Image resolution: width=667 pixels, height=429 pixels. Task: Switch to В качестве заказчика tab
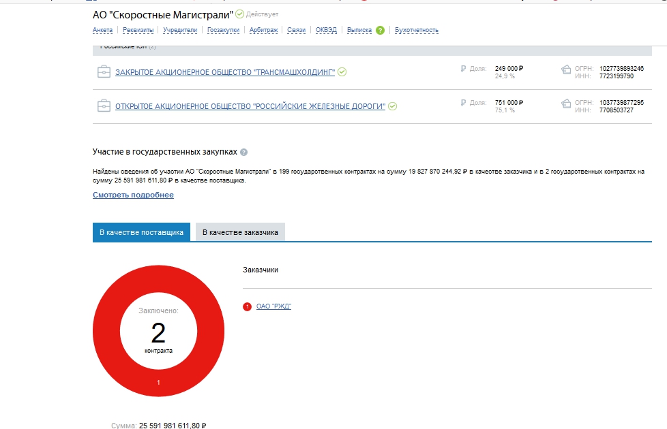click(240, 232)
